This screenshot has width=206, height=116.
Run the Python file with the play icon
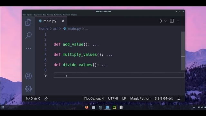161,21
